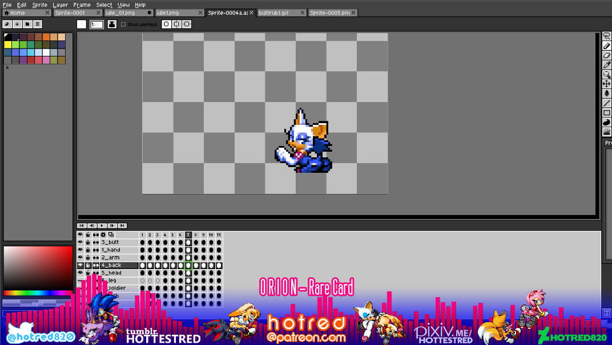Image resolution: width=612 pixels, height=345 pixels.
Task: Open the Edit menu
Action: (22, 5)
